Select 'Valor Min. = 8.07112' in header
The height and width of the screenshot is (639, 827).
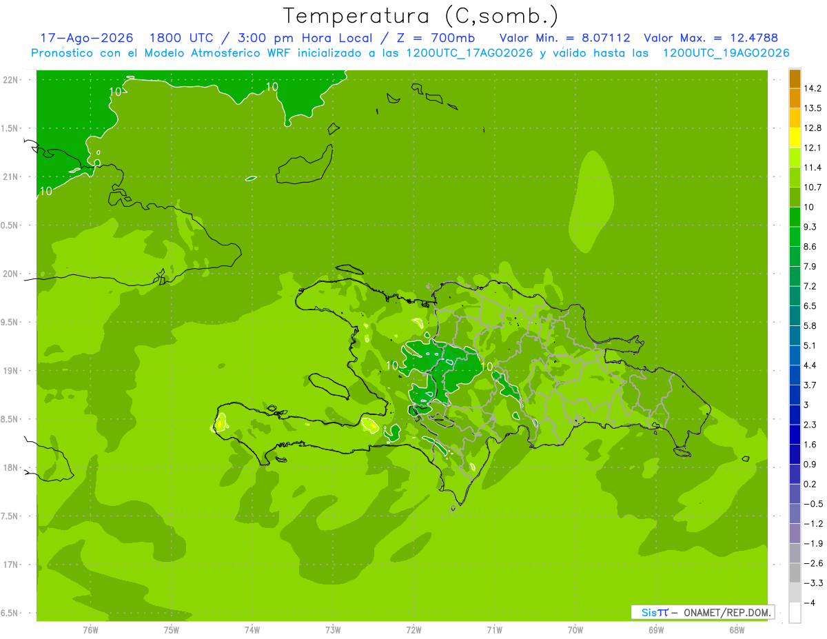coord(564,39)
